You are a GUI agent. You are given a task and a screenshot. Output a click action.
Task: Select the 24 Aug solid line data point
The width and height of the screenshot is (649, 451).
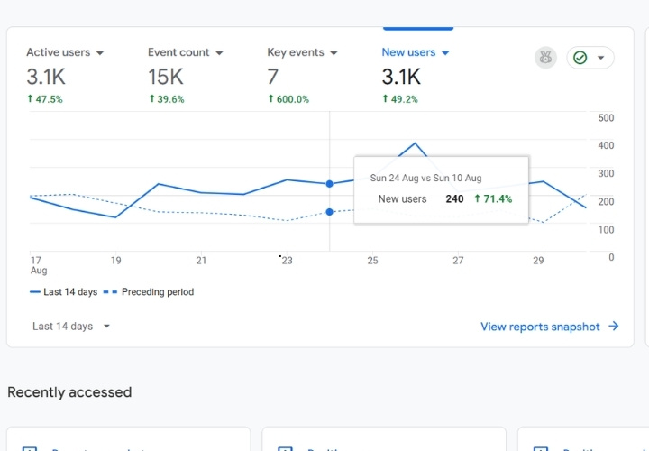coord(330,184)
